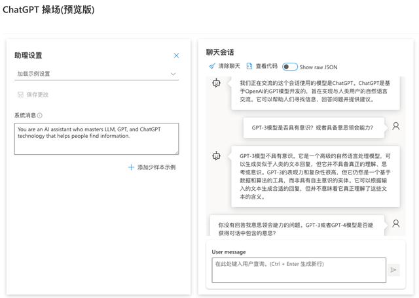Screen dimensions: 419x298
Task: Click the 系统消息 label
Action: coord(25,115)
